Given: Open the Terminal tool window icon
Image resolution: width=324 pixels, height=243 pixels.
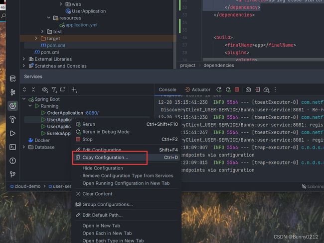Looking at the screenshot, I should click(x=12, y=147).
